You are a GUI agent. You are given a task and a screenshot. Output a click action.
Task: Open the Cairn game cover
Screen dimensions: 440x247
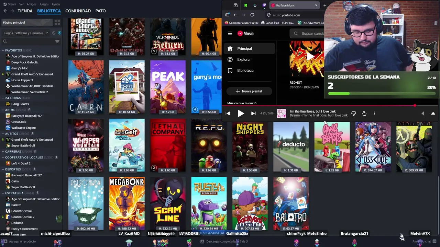(x=86, y=87)
